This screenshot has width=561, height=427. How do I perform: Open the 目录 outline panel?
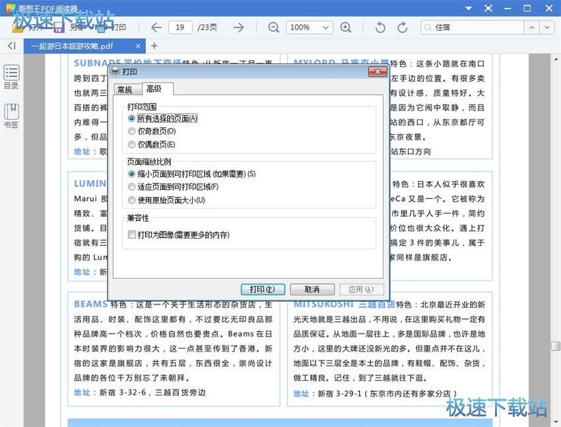(11, 77)
